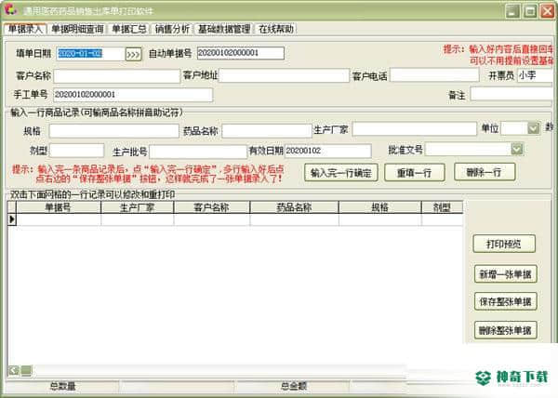
Task: Click the 打印预览 button
Action: 504,244
